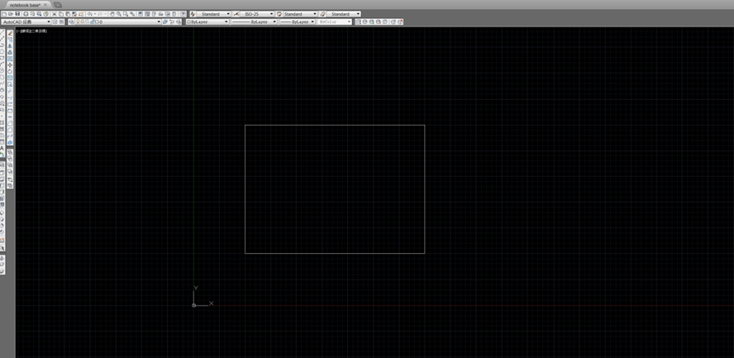
Task: Select the Mirror tool in Modify toolbar
Action: 10,45
